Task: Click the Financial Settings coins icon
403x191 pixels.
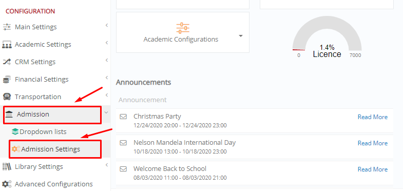Action: [x=7, y=80]
